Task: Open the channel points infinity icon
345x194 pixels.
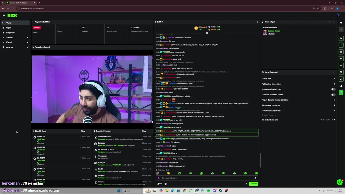Action: (x=159, y=184)
